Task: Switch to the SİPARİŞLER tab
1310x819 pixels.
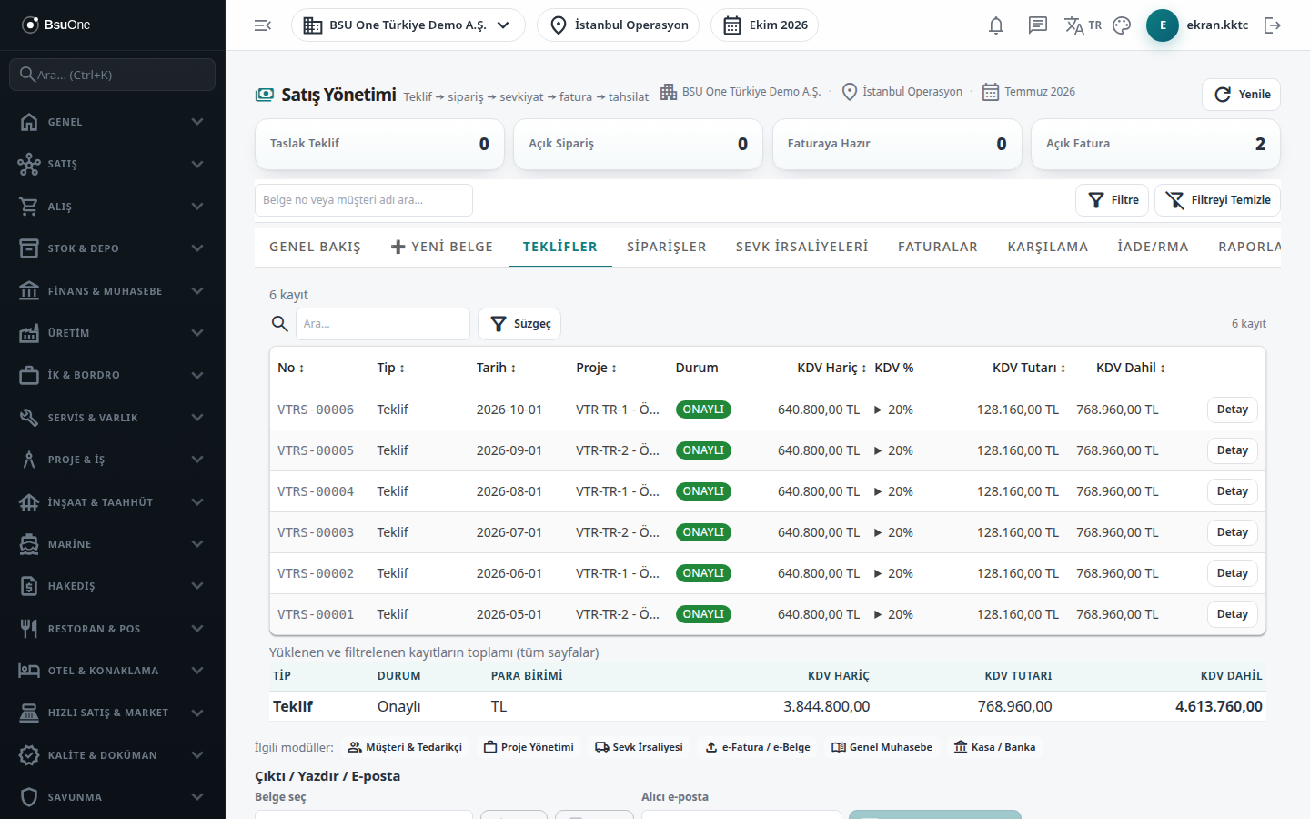Action: [666, 247]
